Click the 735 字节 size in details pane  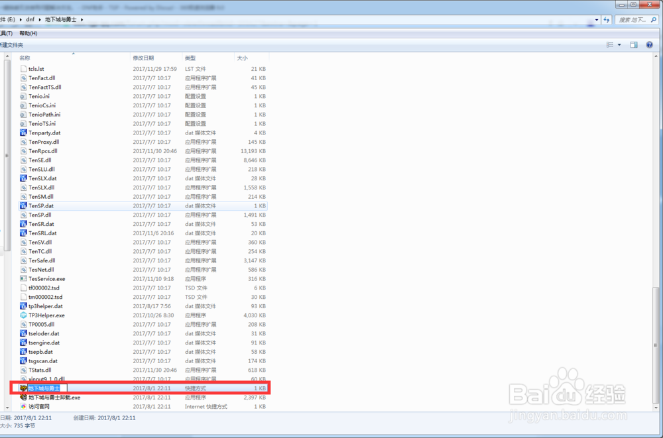(25, 425)
